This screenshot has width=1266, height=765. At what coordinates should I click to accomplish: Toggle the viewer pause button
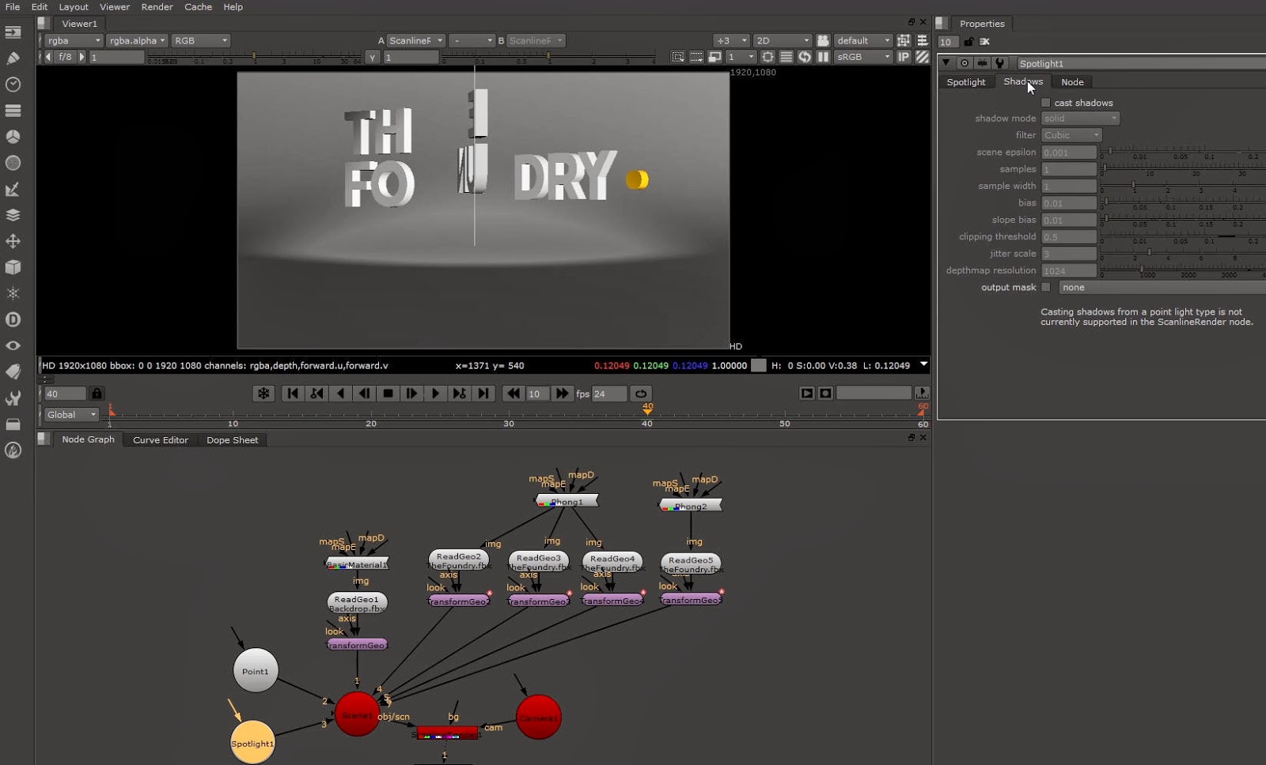pyautogui.click(x=823, y=57)
